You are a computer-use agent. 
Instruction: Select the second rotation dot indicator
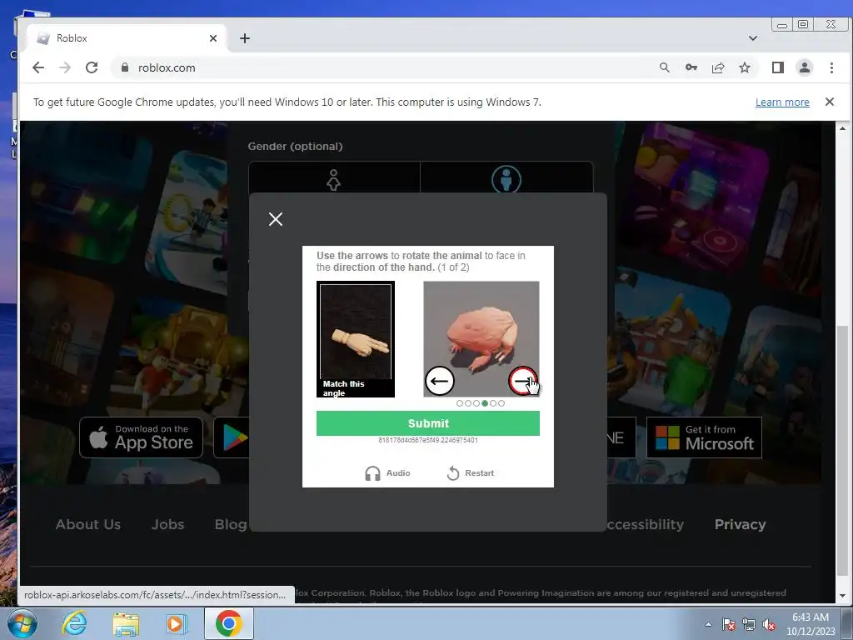[x=468, y=403]
